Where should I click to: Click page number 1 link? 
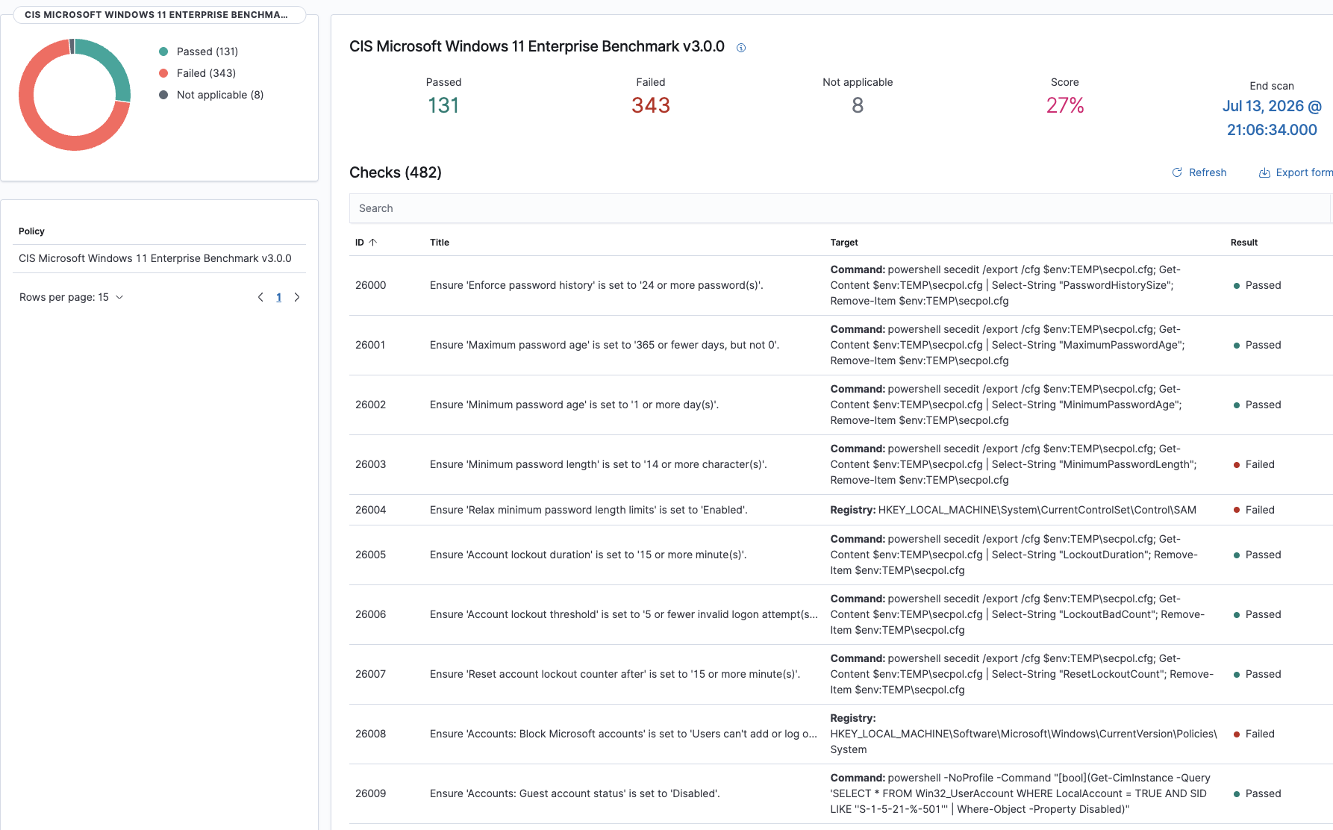279,297
